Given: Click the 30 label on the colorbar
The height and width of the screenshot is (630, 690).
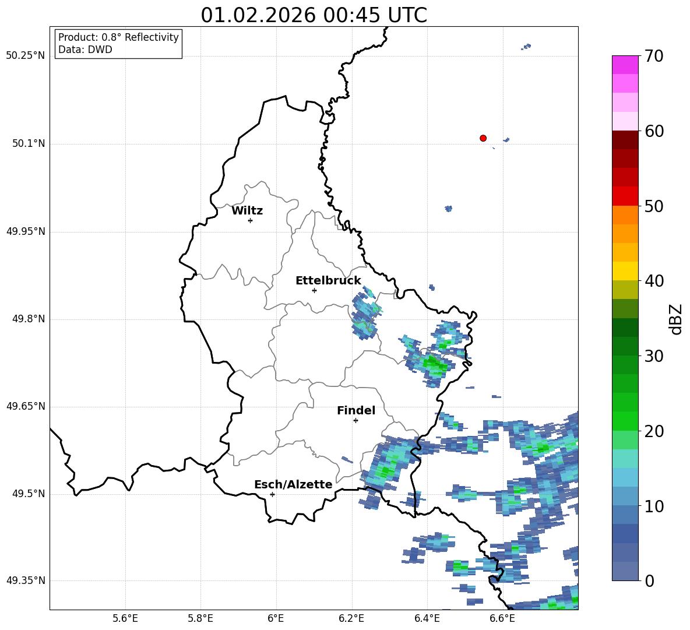Looking at the screenshot, I should click(653, 356).
